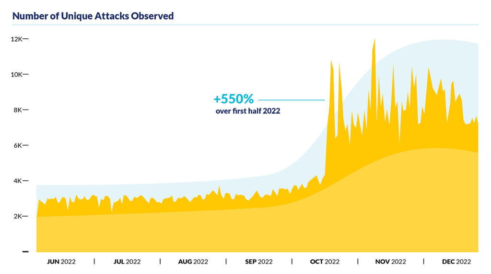Click the 10K y-axis label
The height and width of the screenshot is (274, 491).
click(x=17, y=75)
